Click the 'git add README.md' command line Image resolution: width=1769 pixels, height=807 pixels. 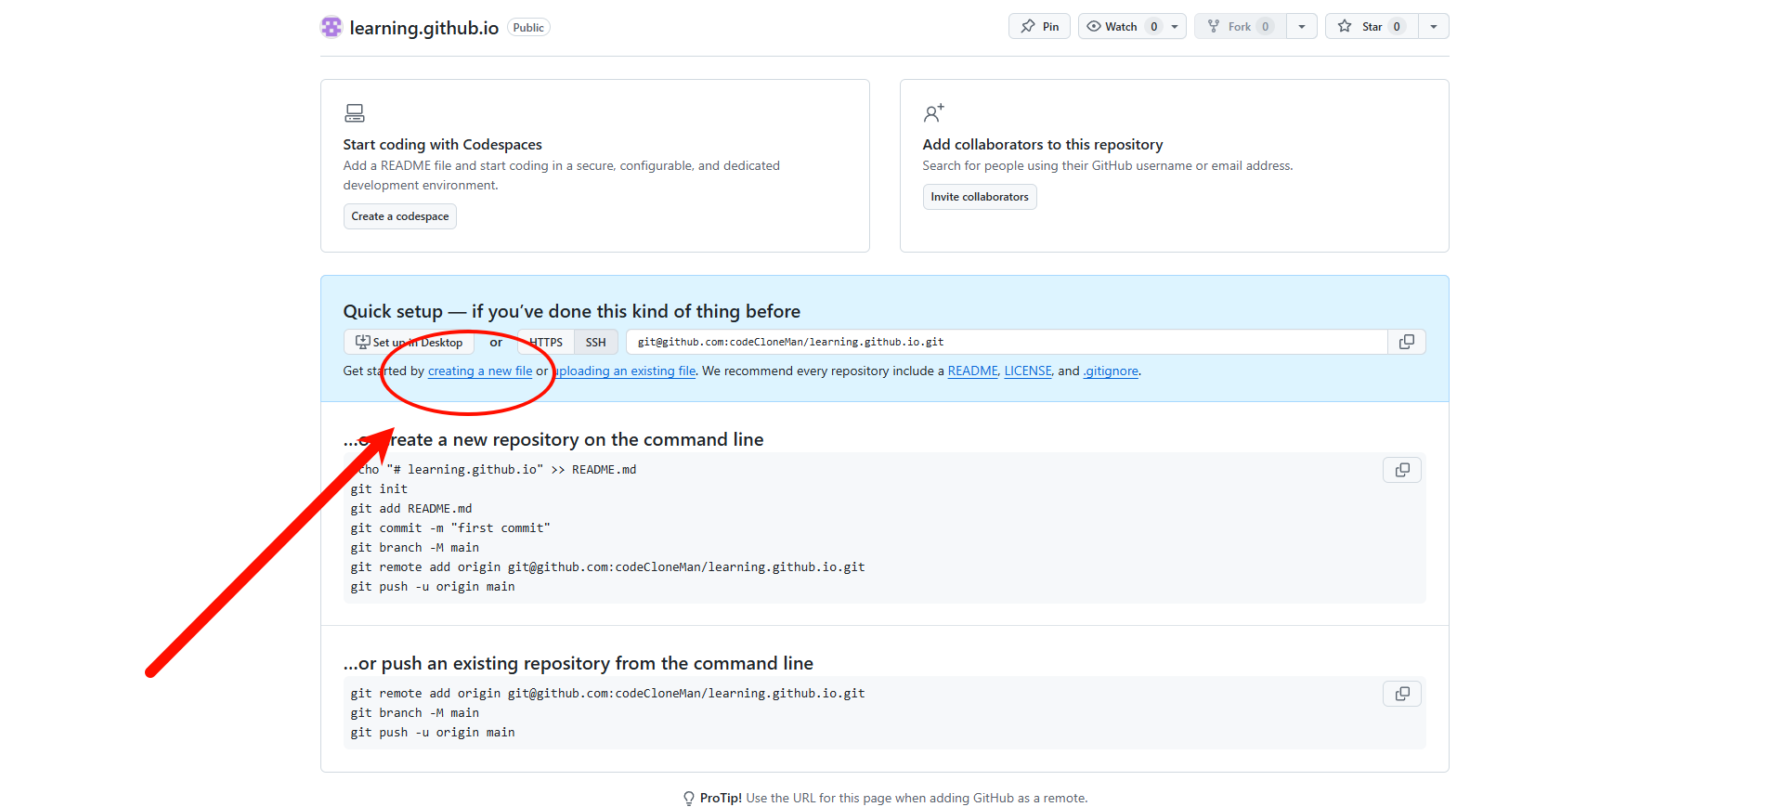point(411,508)
